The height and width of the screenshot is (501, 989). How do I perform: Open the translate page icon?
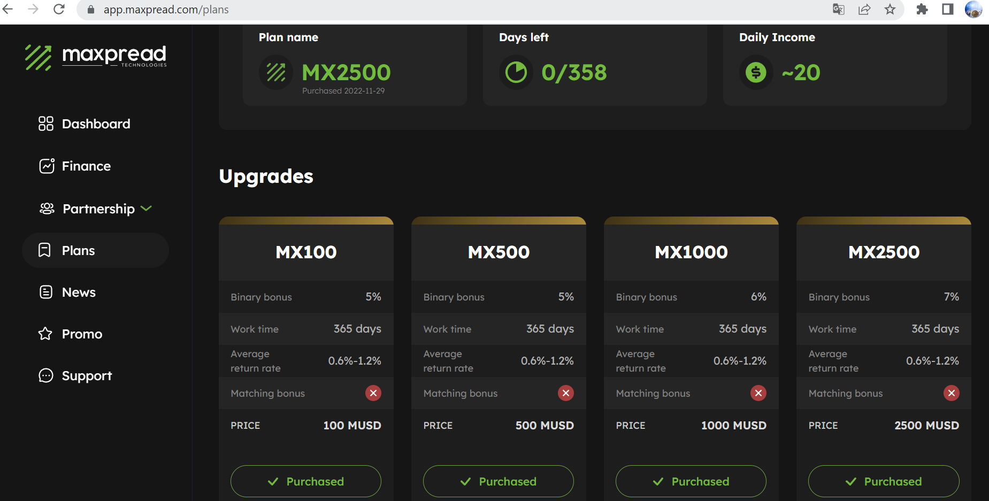[x=839, y=9]
